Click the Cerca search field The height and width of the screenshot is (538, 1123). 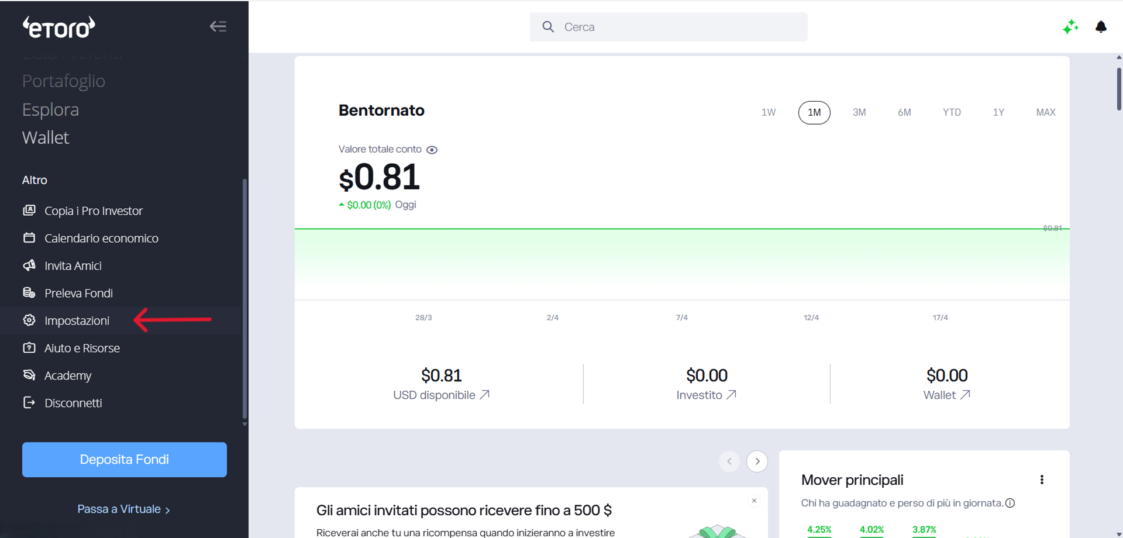669,27
